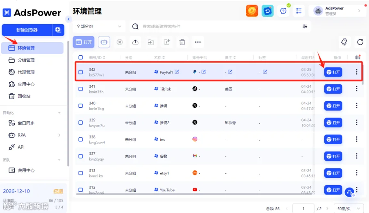Click the delete trash icon in toolbar

coord(182,42)
